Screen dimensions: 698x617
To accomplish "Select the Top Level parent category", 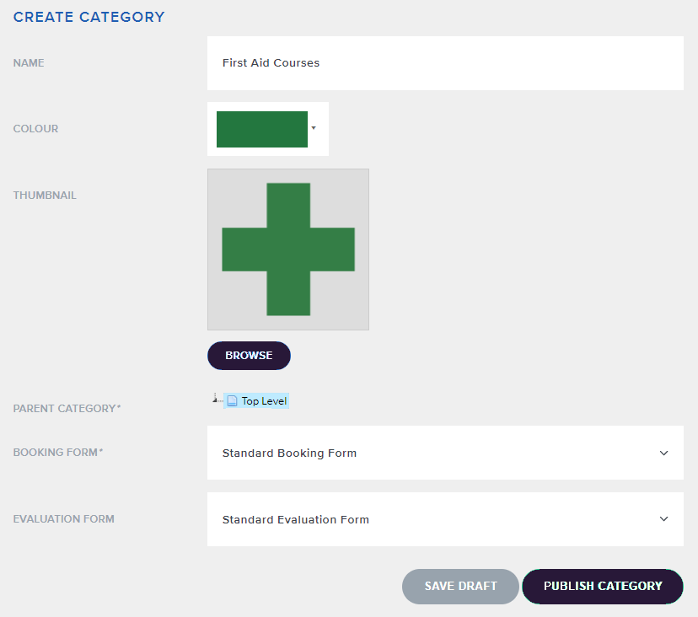I will point(264,401).
